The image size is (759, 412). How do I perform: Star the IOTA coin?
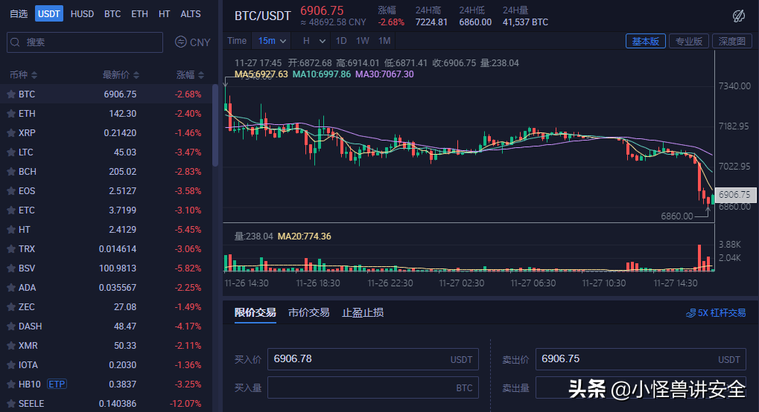pyautogui.click(x=10, y=365)
